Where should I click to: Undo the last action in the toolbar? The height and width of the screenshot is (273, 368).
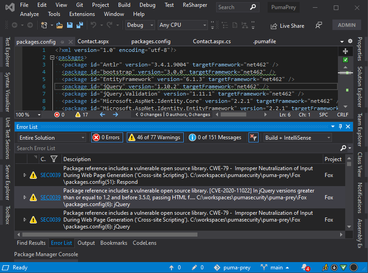click(x=93, y=25)
